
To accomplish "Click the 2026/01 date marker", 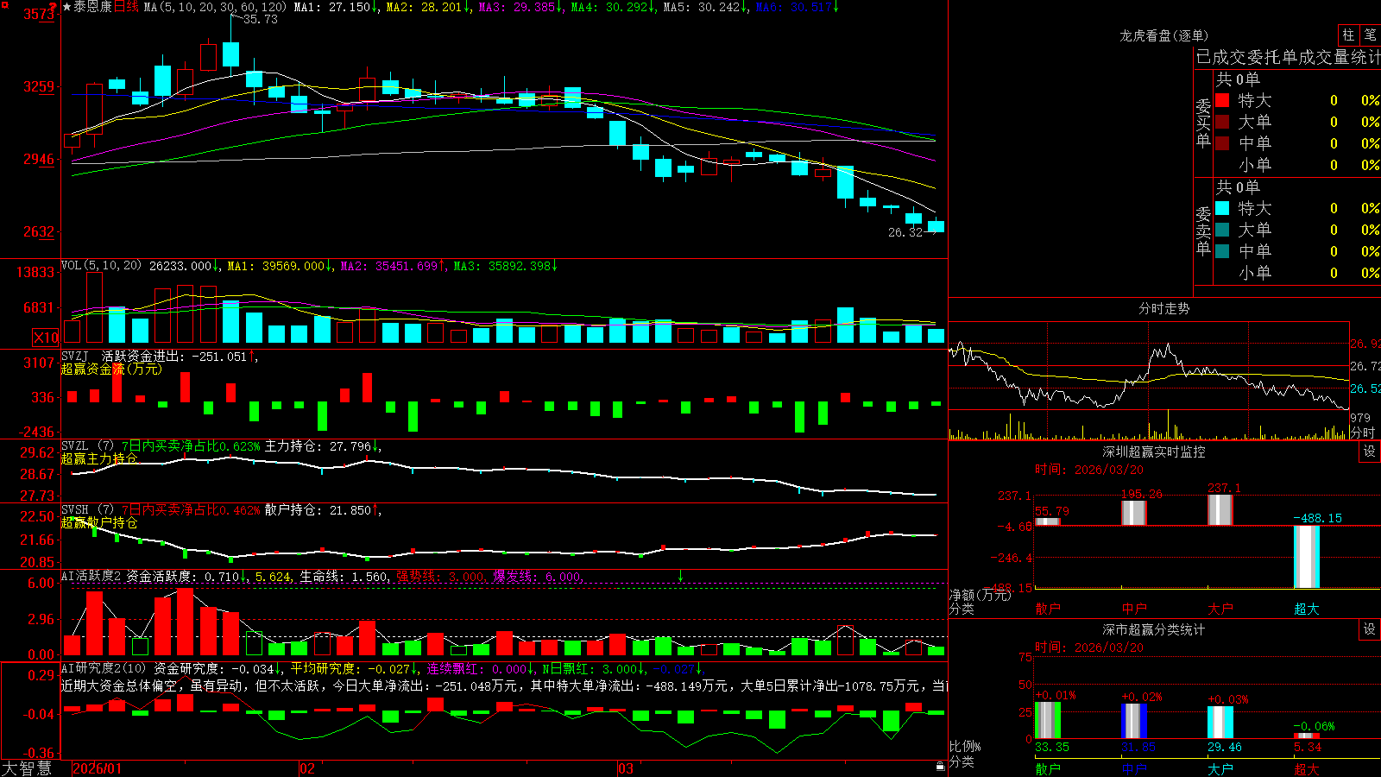I will pyautogui.click(x=98, y=768).
